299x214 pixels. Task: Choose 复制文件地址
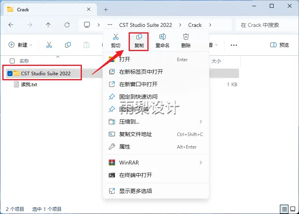[156, 134]
